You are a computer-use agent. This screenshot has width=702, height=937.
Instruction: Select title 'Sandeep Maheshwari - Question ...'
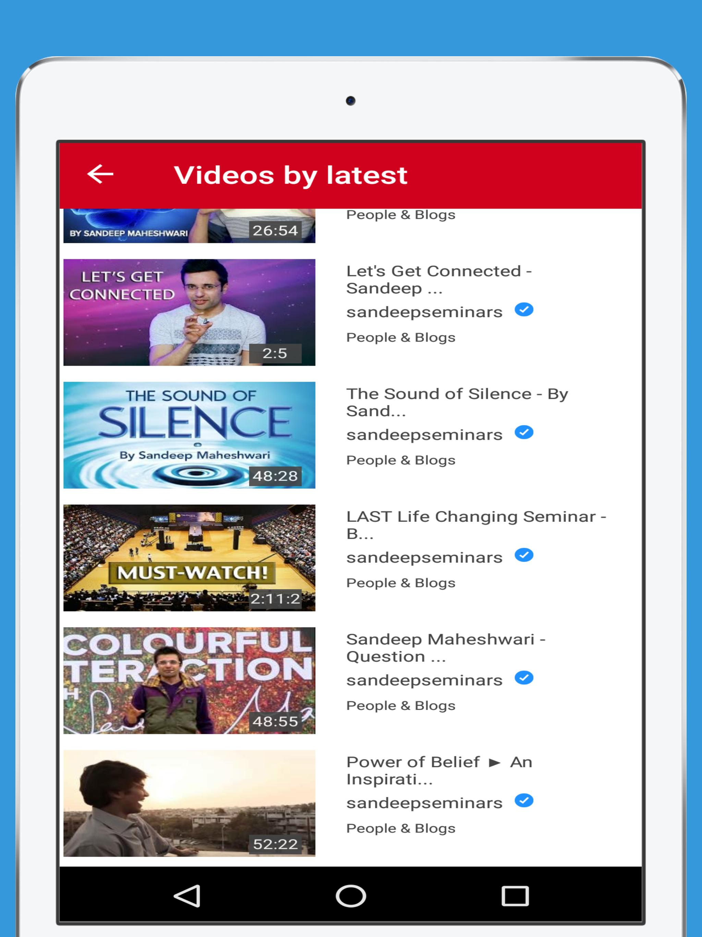click(x=446, y=648)
